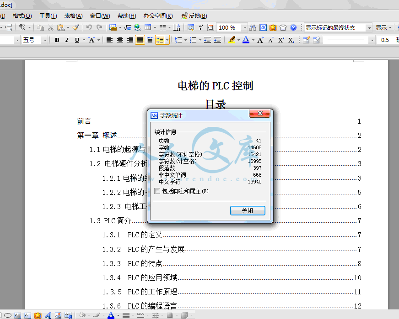Click the shirt skin icon

pyautogui.click(x=283, y=27)
